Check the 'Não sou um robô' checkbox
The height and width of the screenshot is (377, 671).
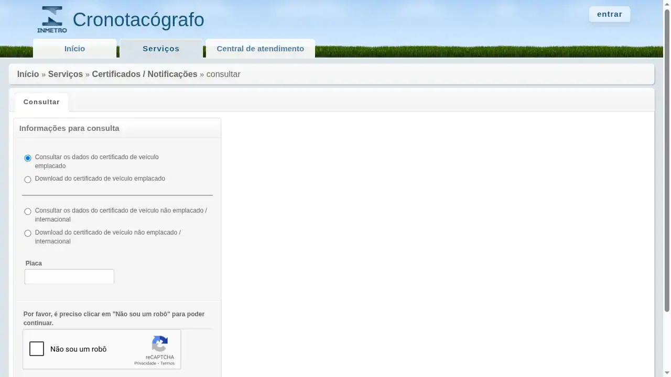click(x=37, y=349)
